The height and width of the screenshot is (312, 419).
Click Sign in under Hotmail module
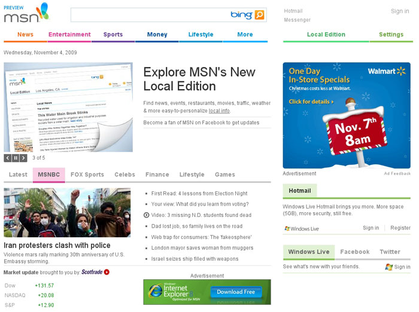point(371,228)
